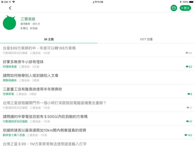Open post 依據時速表以最高速限加10km
195x146 pixels.
click(x=97, y=132)
